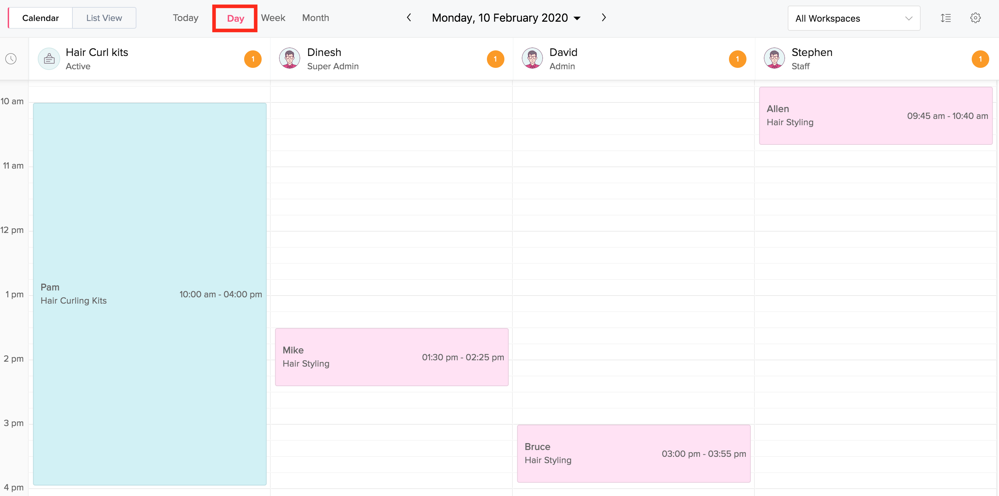The image size is (999, 496).
Task: Click the row density list icon
Action: pyautogui.click(x=945, y=18)
